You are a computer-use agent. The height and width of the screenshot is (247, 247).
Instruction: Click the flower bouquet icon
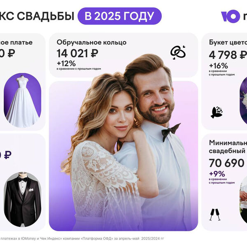217,112
